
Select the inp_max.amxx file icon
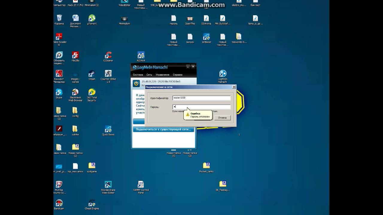75,168
